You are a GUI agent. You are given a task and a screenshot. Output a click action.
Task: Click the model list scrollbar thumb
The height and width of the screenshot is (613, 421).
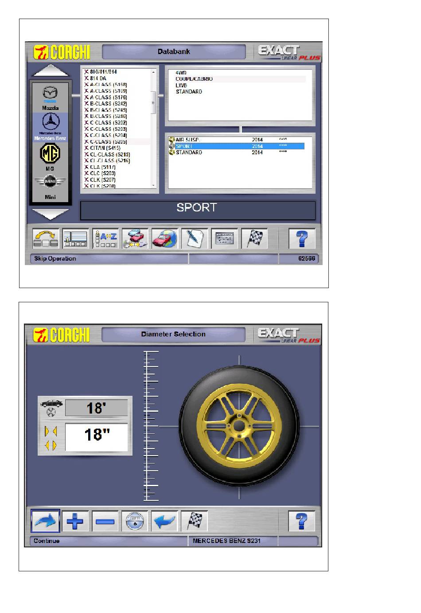tap(153, 103)
